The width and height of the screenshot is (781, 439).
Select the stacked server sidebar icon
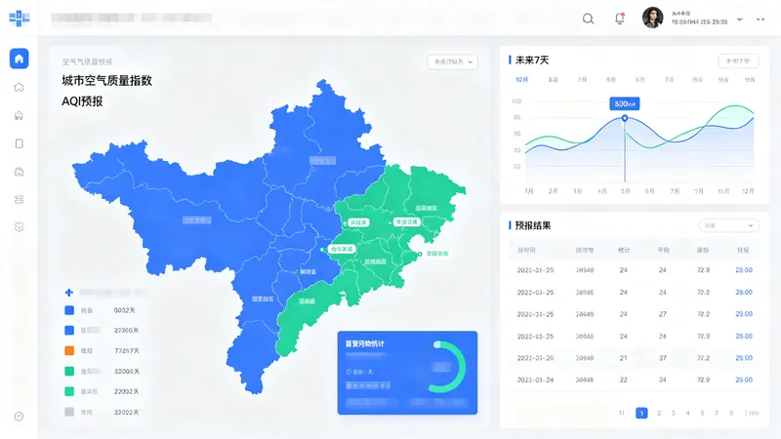[19, 200]
